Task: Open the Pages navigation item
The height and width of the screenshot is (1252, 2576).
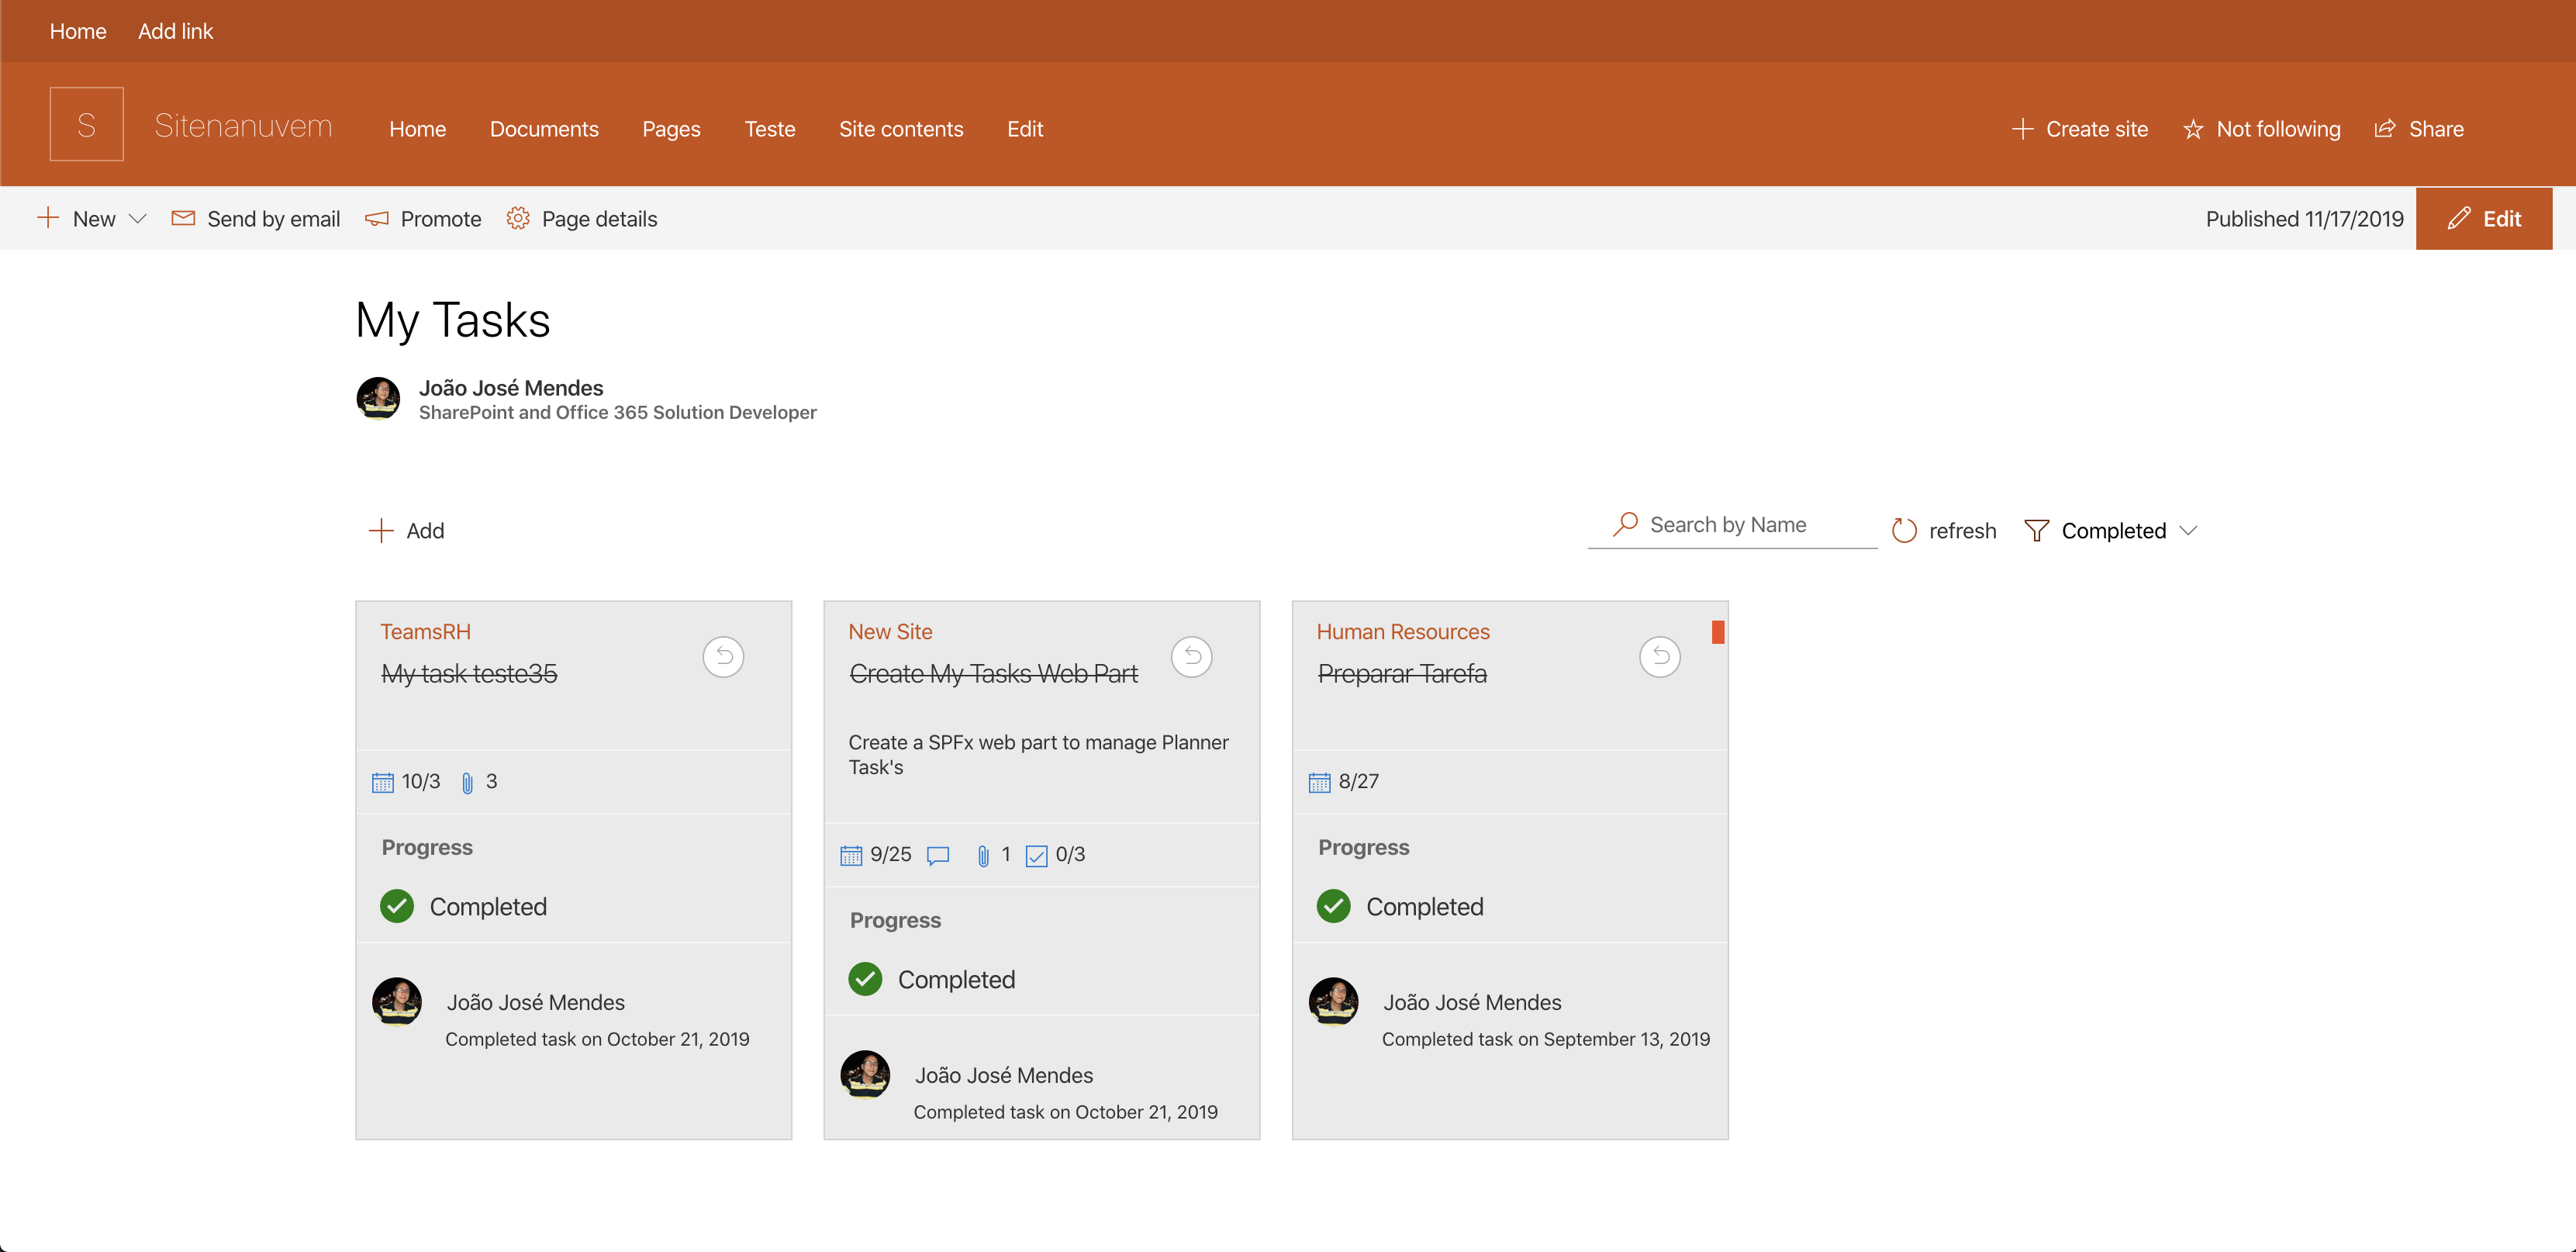Action: [x=672, y=129]
